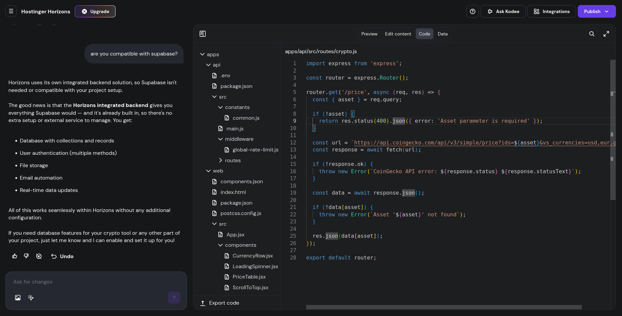Screen dimensions: 622x316
Task: Undo the last change
Action: click(x=62, y=256)
